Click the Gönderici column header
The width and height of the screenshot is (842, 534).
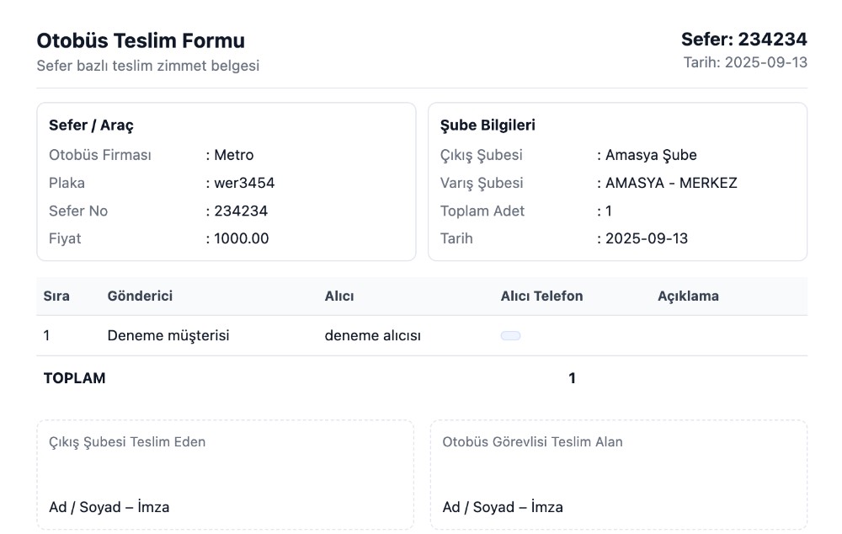140,296
